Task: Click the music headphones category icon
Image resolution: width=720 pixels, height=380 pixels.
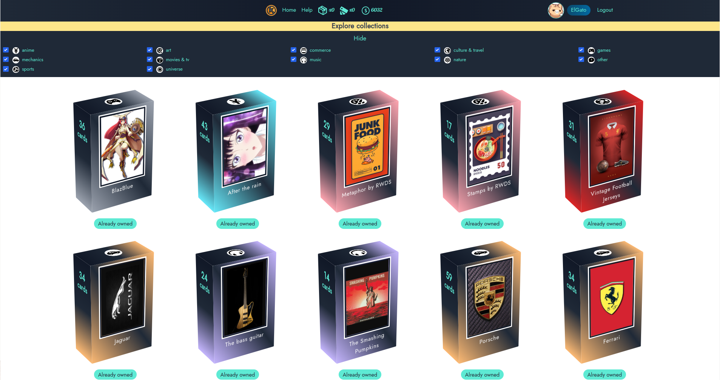Action: pyautogui.click(x=304, y=60)
